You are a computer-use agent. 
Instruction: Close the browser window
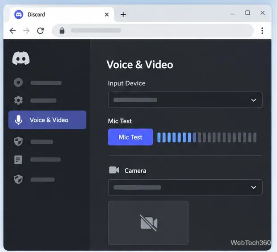tap(263, 12)
